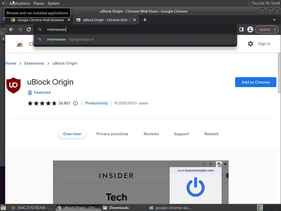Click the blue power icon in preview
The height and width of the screenshot is (211, 281).
[x=195, y=187]
